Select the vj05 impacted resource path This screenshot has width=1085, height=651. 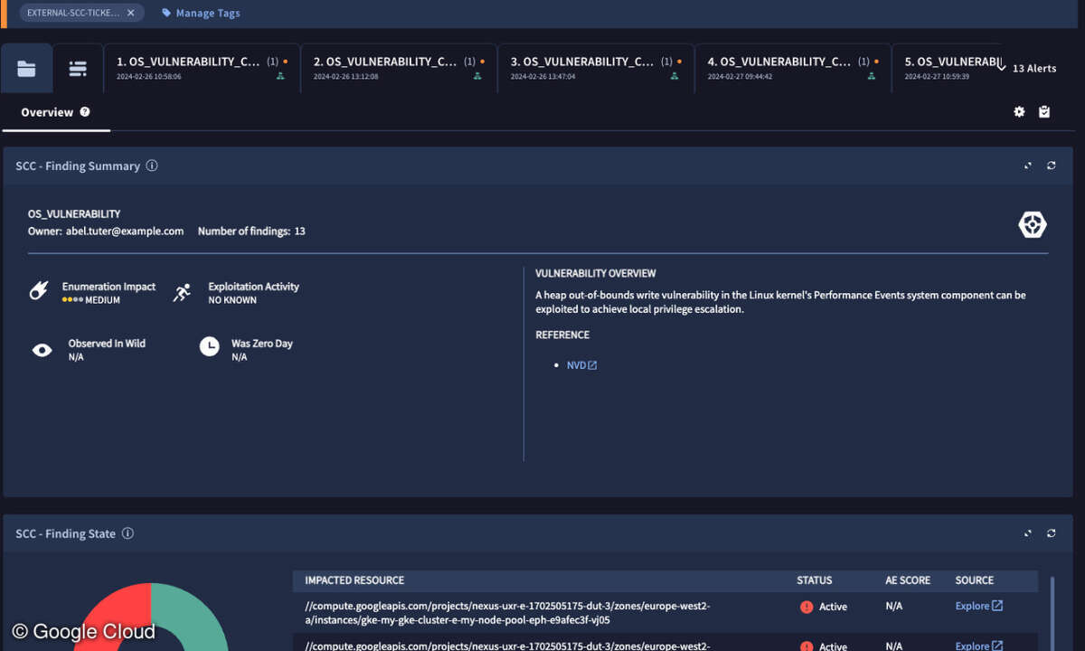(x=507, y=613)
